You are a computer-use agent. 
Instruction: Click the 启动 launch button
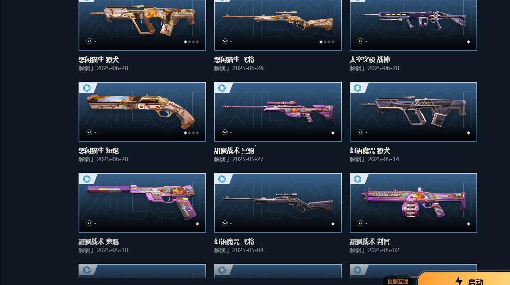(x=464, y=279)
